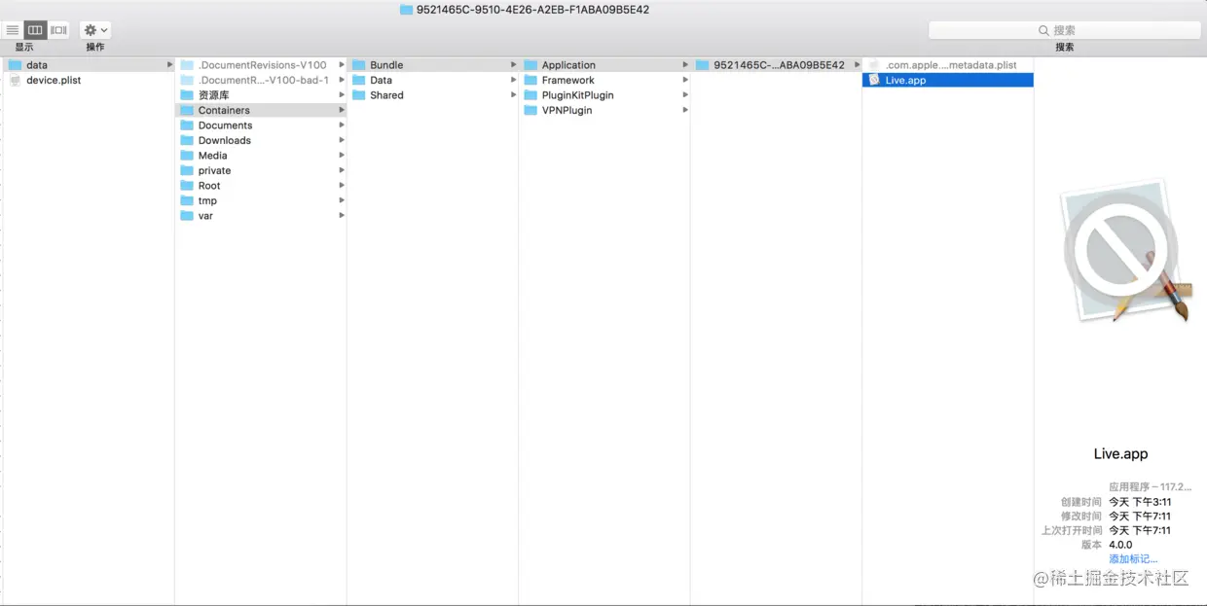
Task: Expand arrow next to Framework row
Action: click(685, 80)
